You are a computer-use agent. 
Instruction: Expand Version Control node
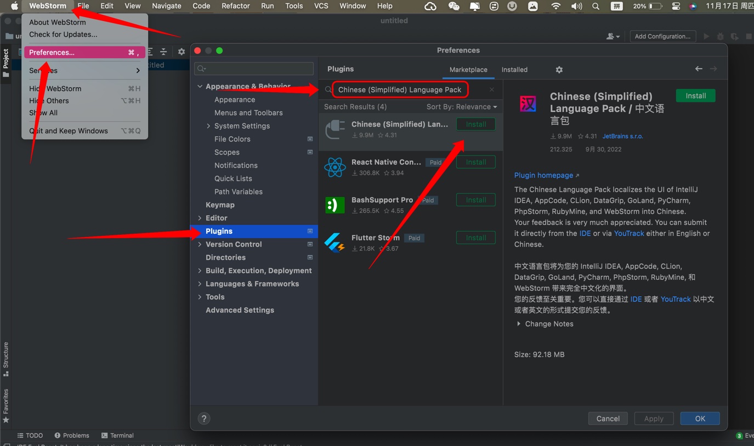point(200,244)
